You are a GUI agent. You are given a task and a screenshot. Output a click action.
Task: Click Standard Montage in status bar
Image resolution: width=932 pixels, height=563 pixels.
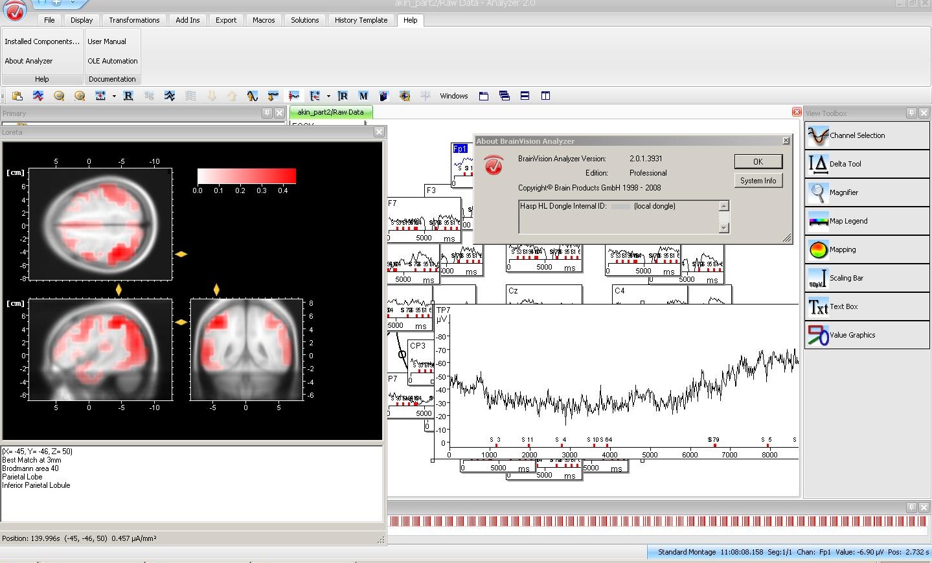point(687,552)
